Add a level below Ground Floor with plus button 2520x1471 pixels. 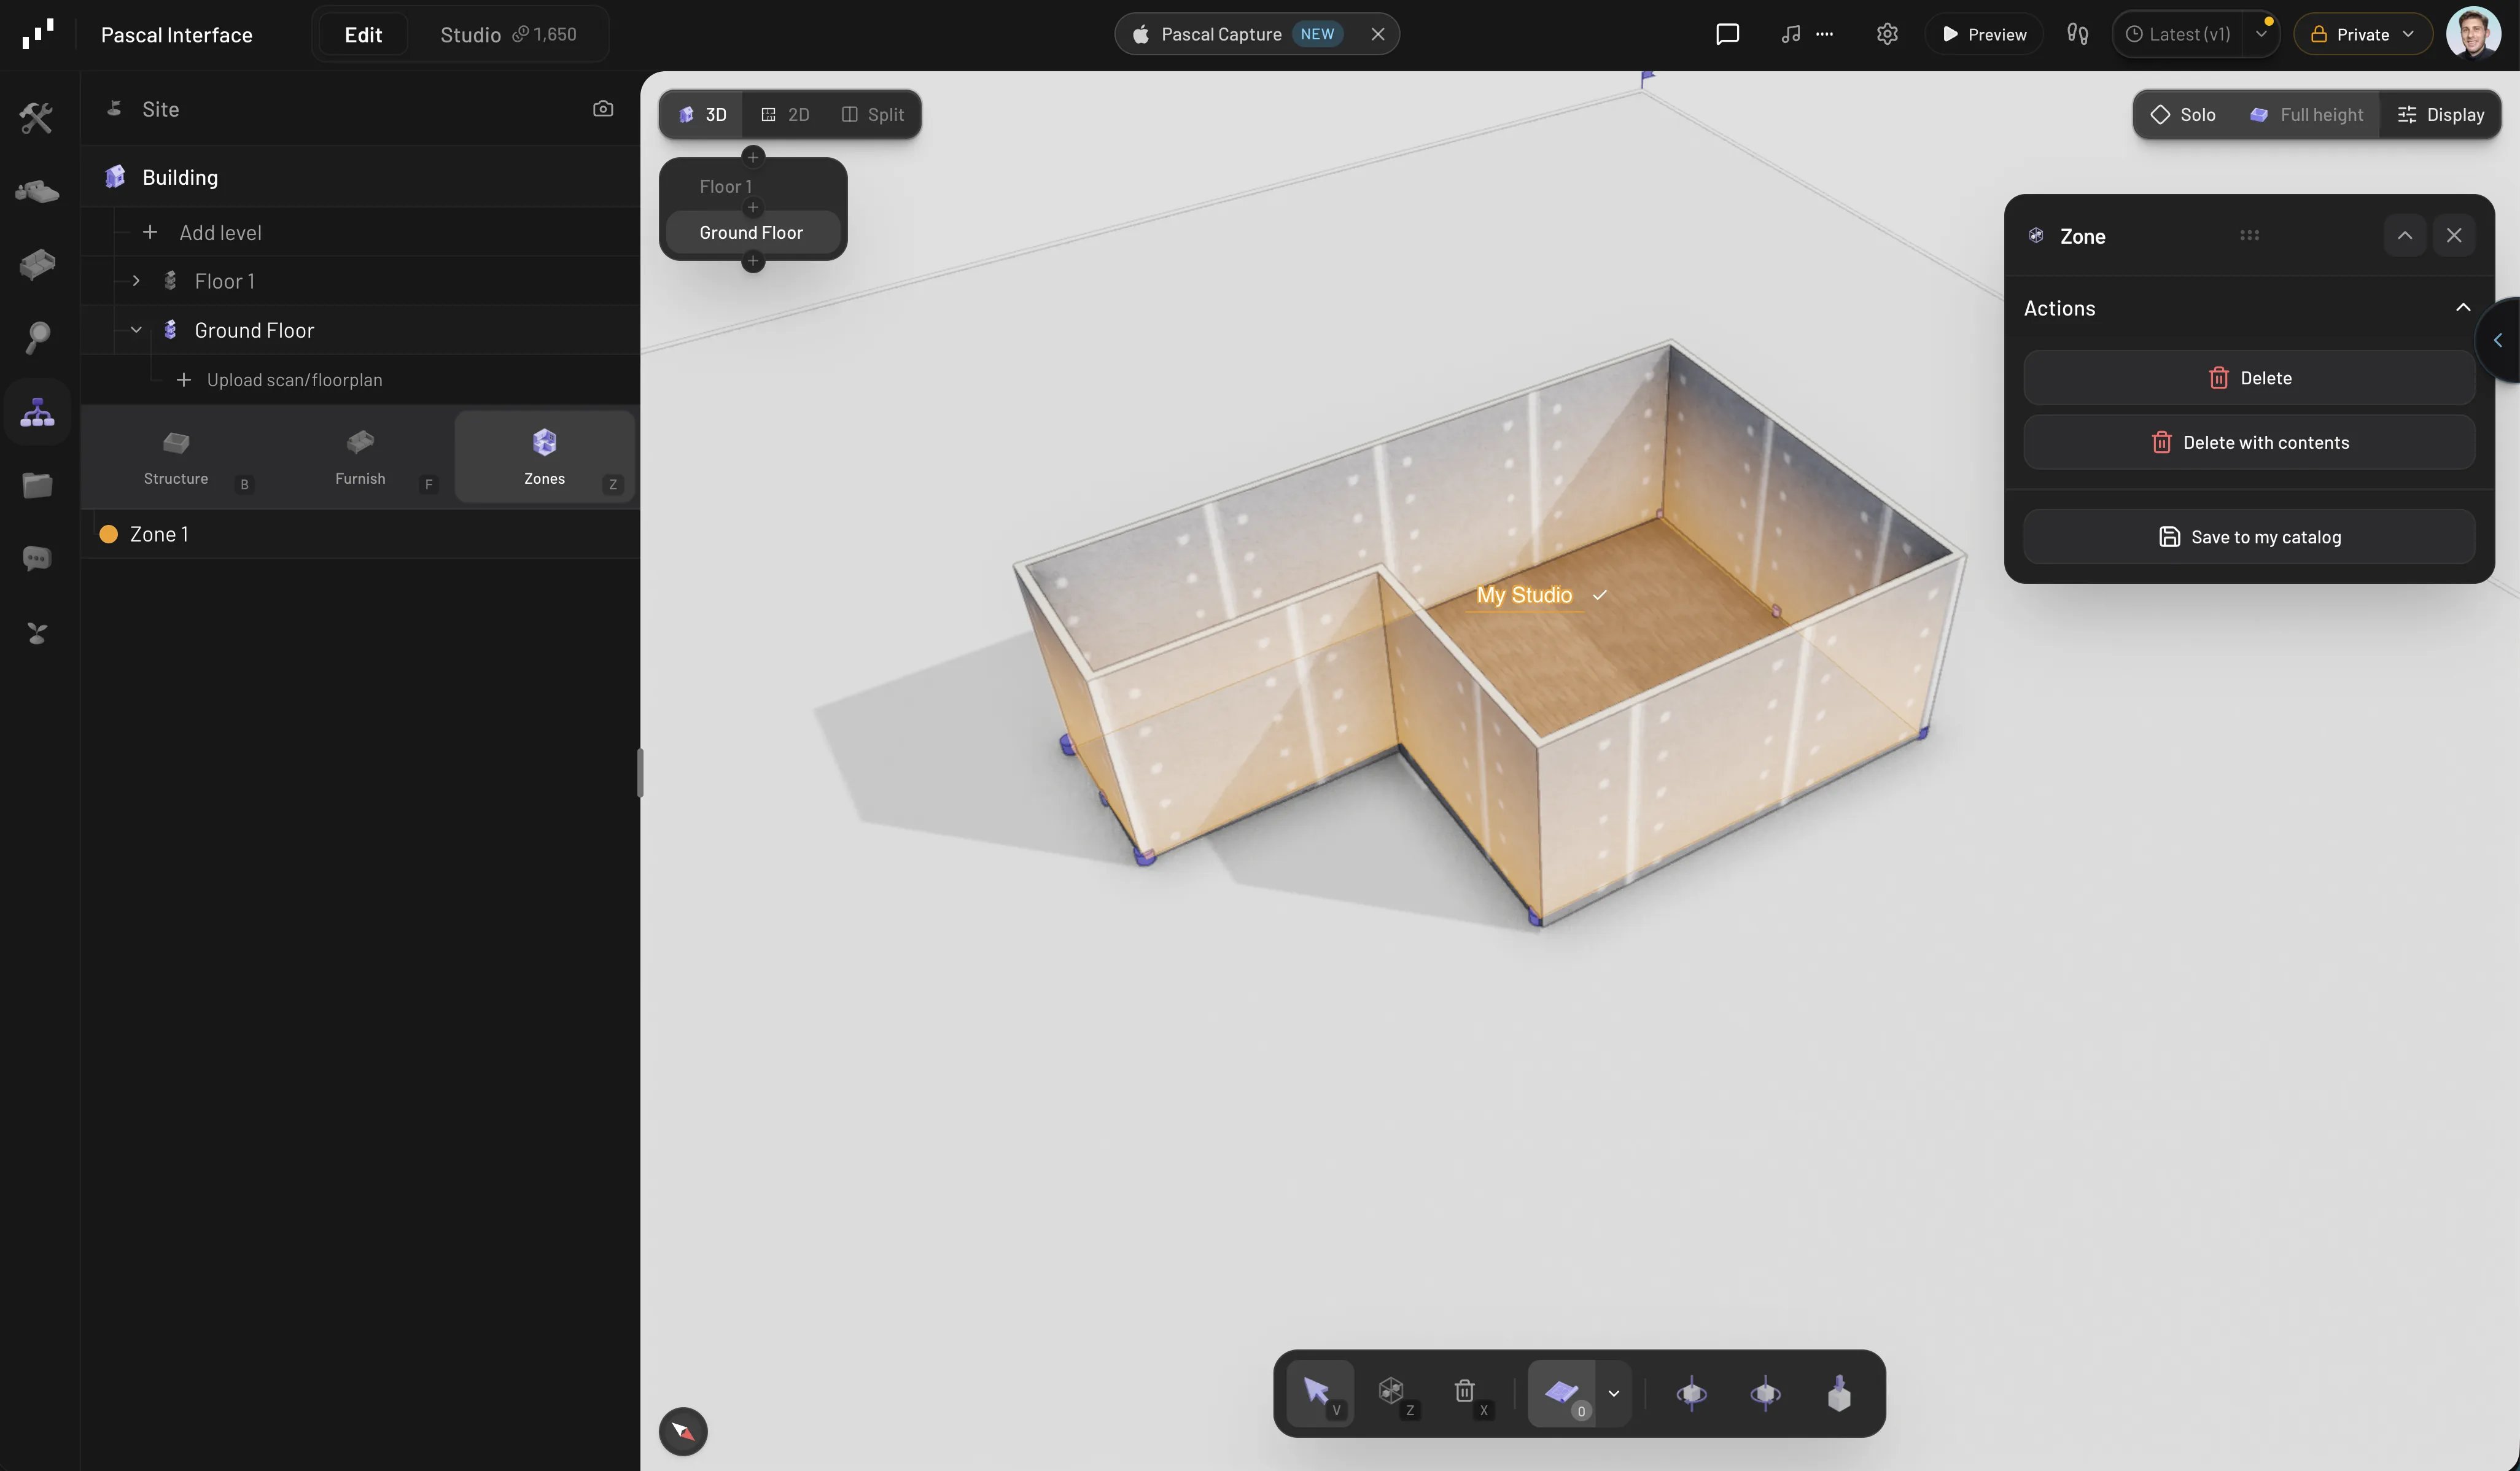click(753, 261)
